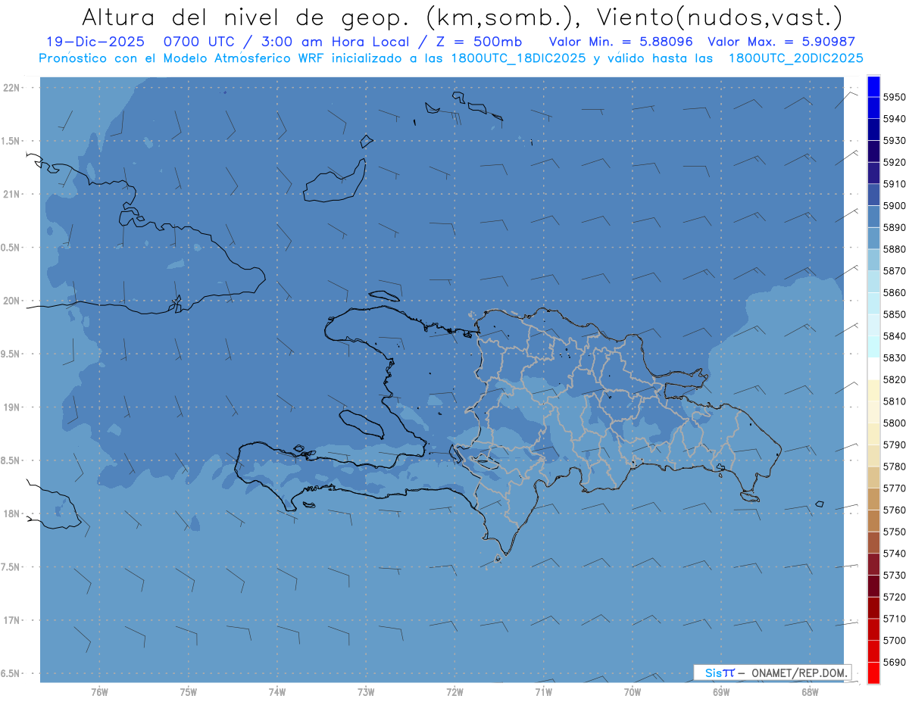The width and height of the screenshot is (909, 702).
Task: Click the pale yellow swatch between 5810 and 5820
Action: 873,390
